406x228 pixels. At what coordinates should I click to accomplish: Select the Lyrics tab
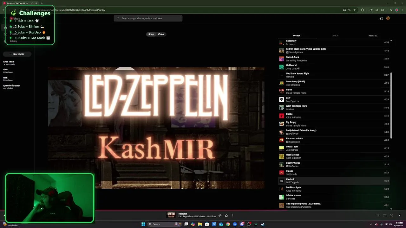[x=335, y=35]
